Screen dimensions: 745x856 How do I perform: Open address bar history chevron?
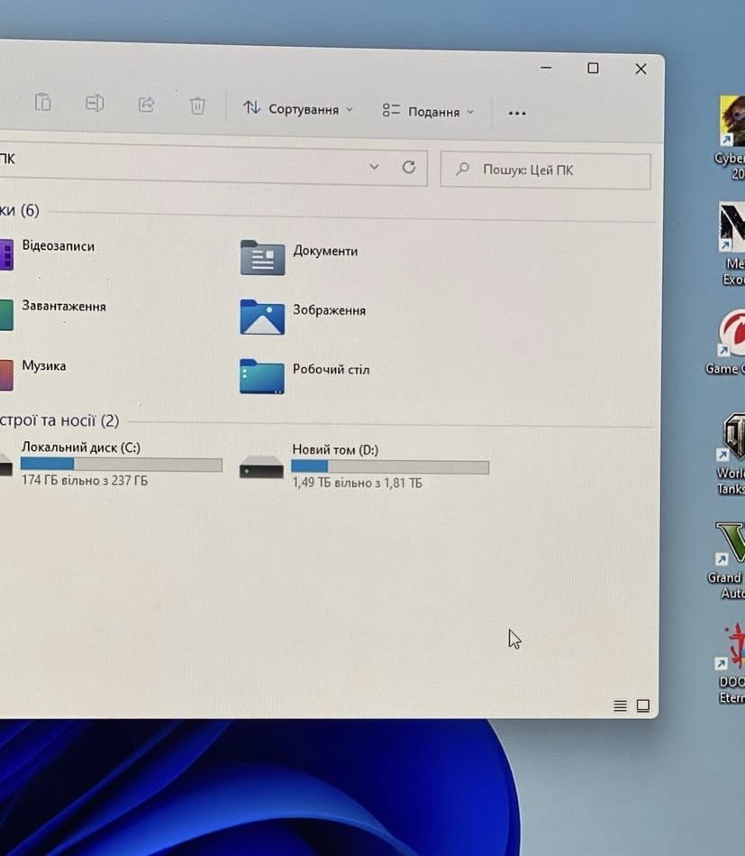(374, 166)
